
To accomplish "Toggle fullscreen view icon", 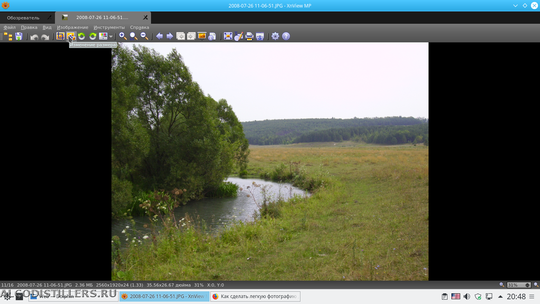I will click(x=228, y=36).
